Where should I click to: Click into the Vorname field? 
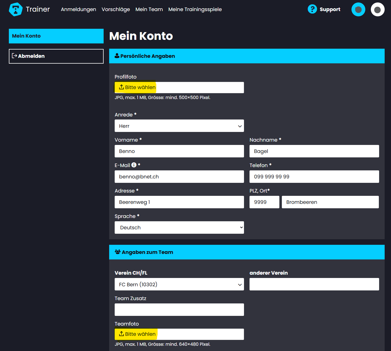click(x=179, y=151)
